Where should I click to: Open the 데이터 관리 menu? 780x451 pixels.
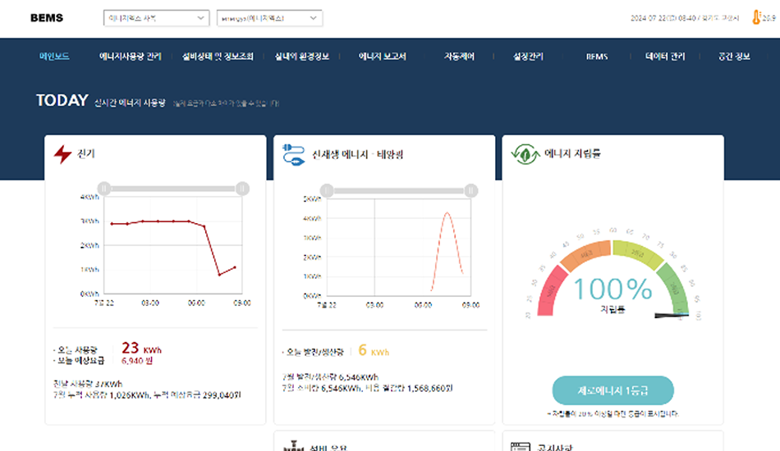click(665, 57)
